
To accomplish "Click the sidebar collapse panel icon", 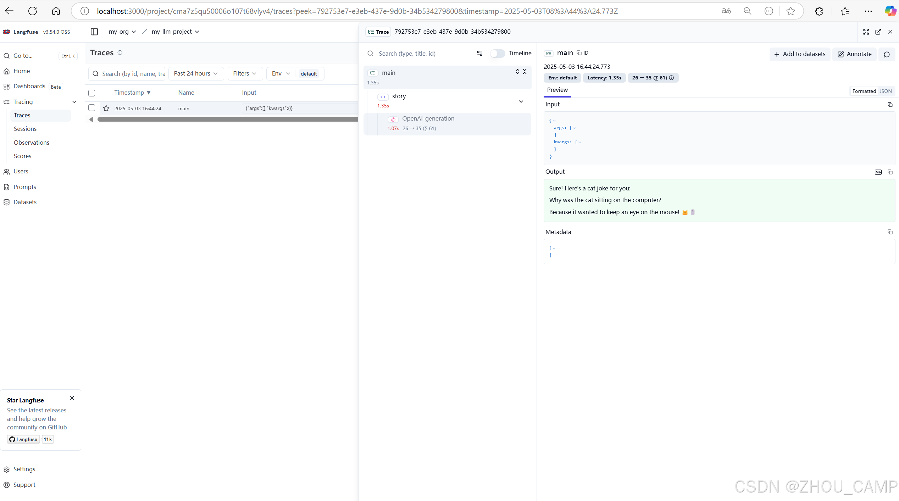I will (x=94, y=32).
